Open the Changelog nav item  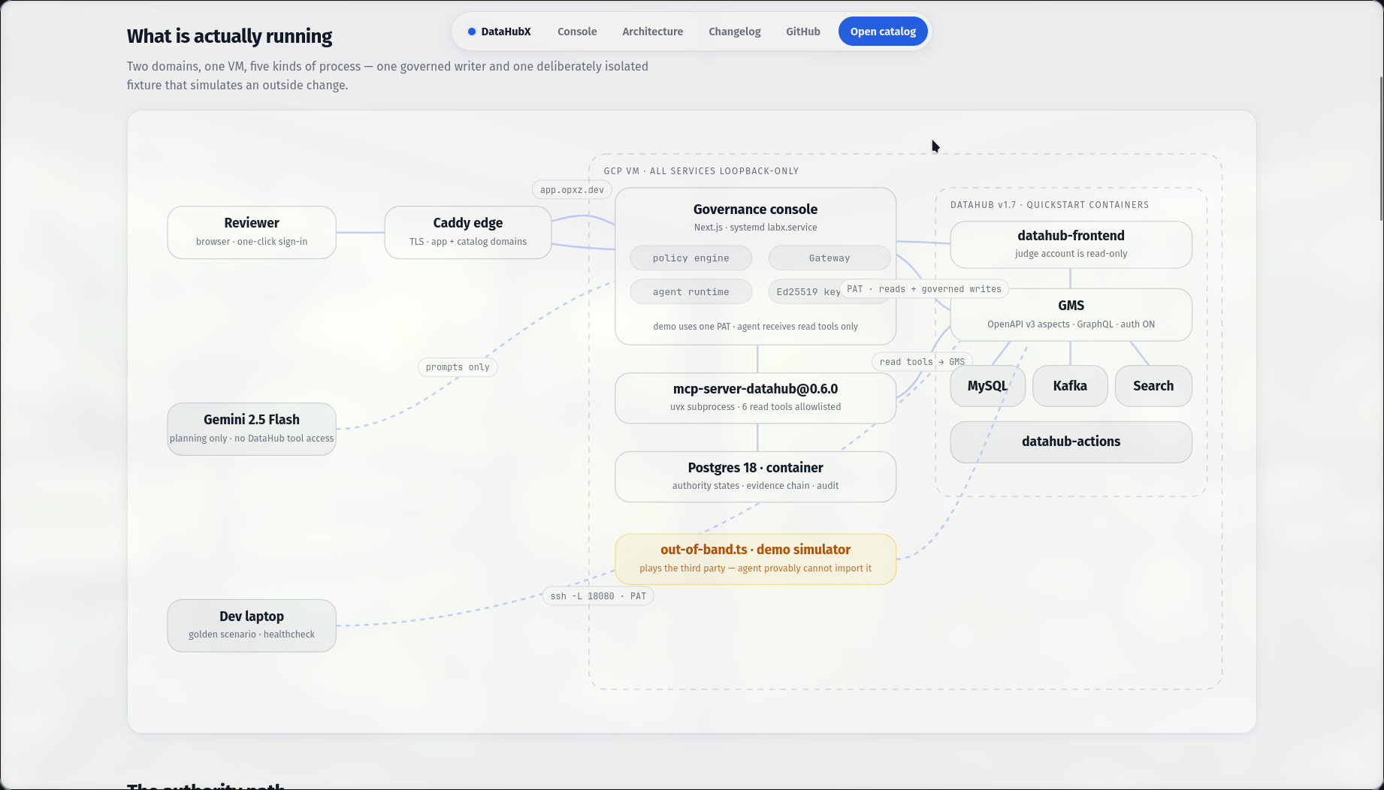[x=734, y=32]
